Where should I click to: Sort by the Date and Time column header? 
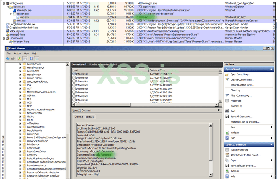coord(184,70)
